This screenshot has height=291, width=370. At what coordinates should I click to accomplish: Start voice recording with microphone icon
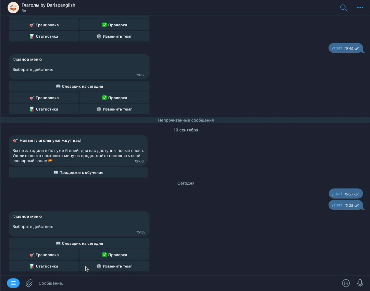(360, 283)
